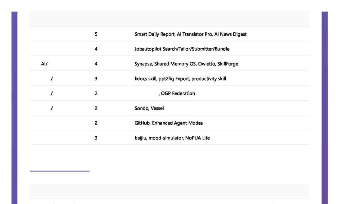Click the count 2 in the OGP Federation row
Image resolution: width=339 pixels, height=204 pixels.
coord(96,93)
